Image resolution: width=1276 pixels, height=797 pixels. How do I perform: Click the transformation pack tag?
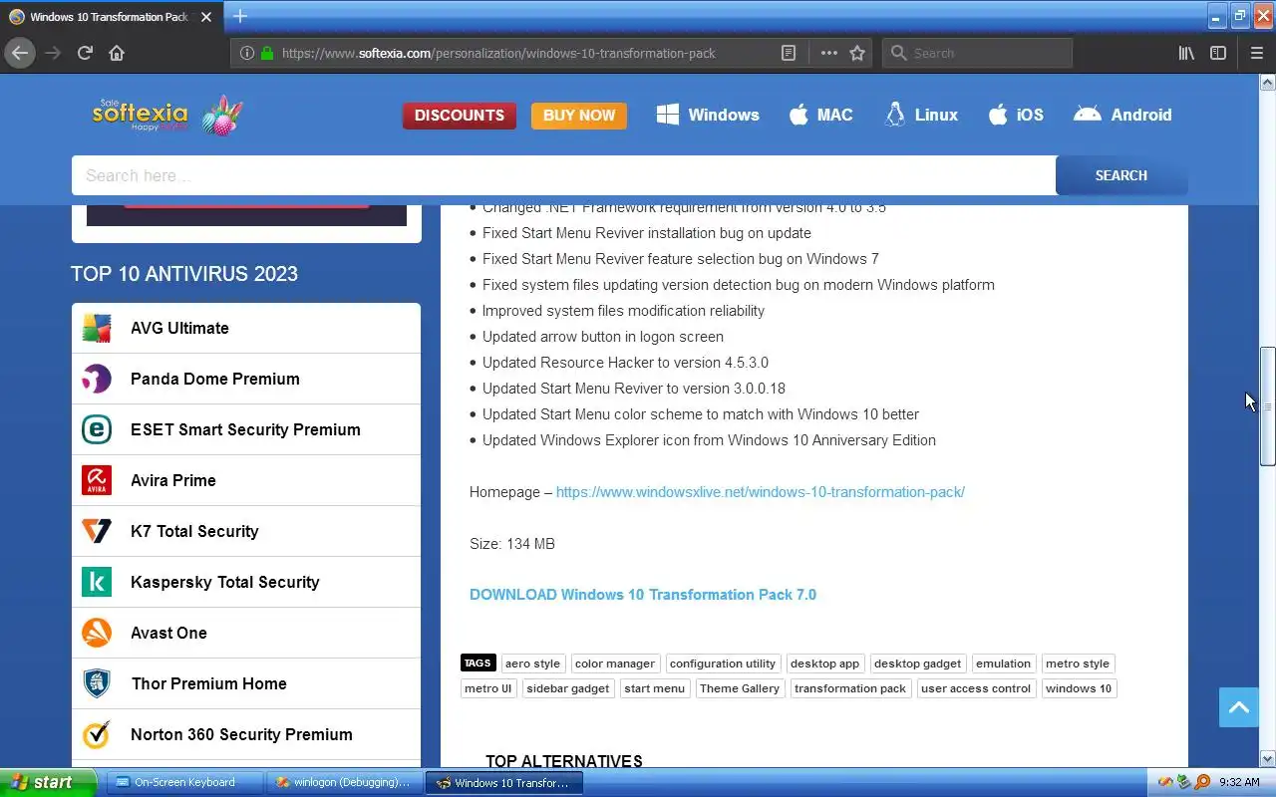point(850,688)
